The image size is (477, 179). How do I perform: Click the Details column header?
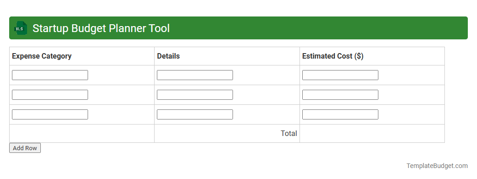click(x=227, y=56)
